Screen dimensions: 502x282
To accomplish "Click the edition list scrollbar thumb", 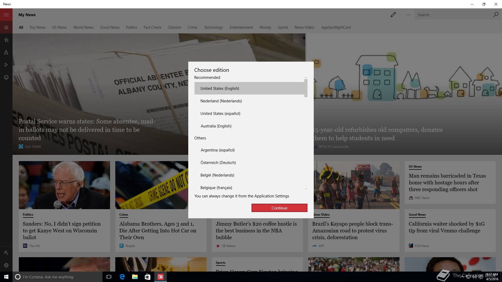I will click(306, 88).
